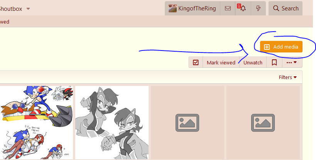The image size is (316, 160).
Task: Click the magnifier icon in Search
Action: coord(276,8)
